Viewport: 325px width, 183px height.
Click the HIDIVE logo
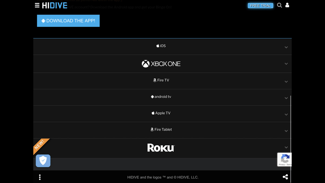(55, 5)
